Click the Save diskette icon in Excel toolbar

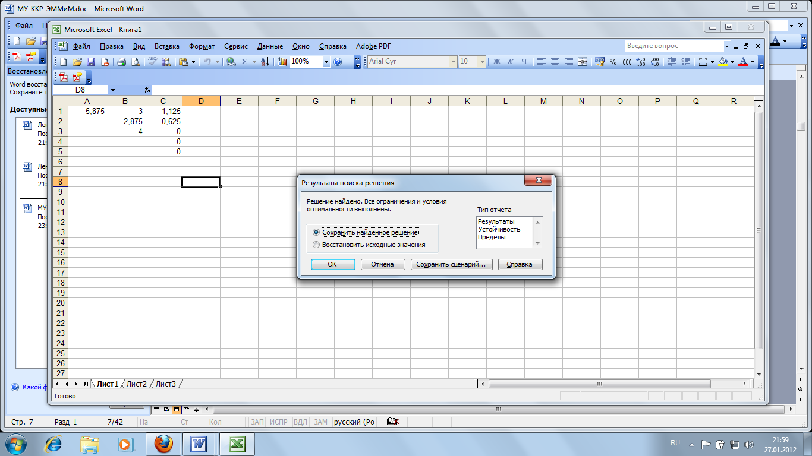(x=91, y=62)
